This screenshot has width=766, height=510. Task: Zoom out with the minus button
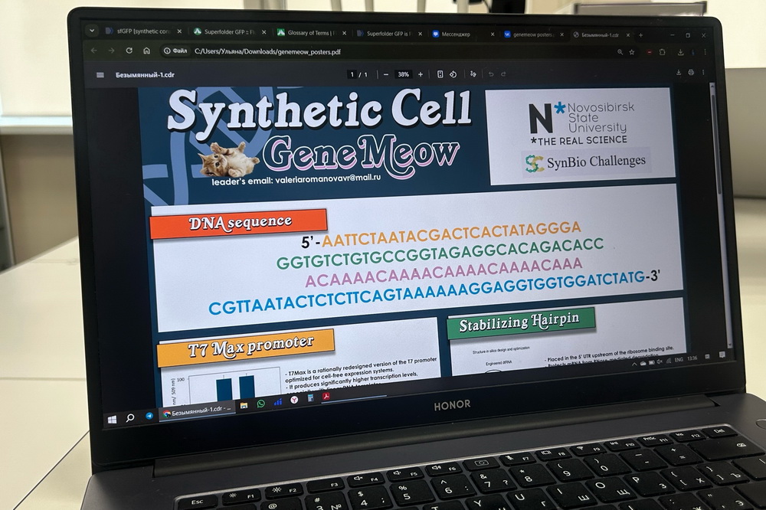click(x=385, y=74)
